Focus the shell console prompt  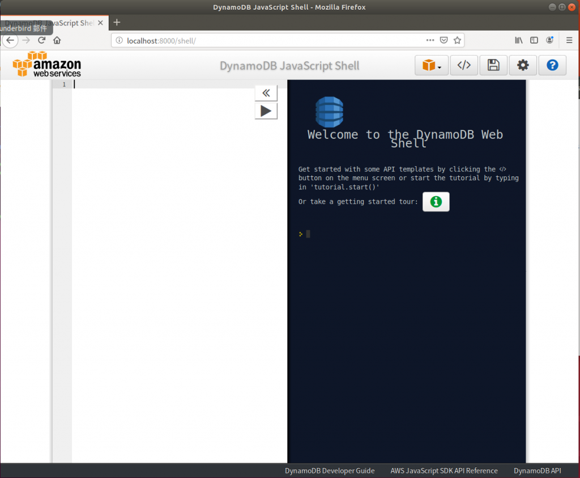[308, 234]
